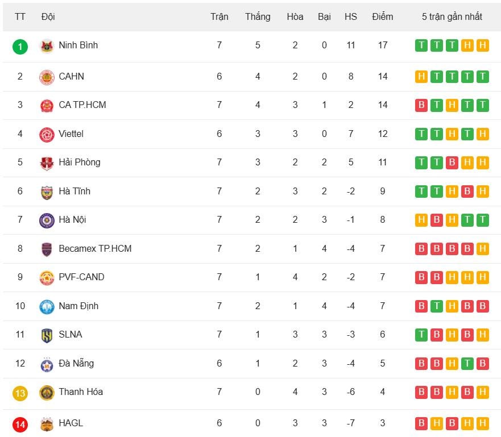Click the SLNA club logo

coord(47,335)
